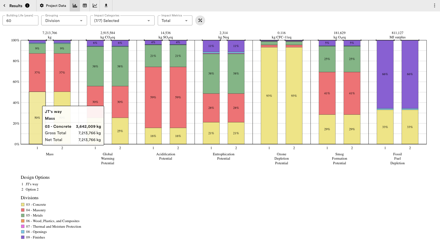The height and width of the screenshot is (245, 440).
Task: Click the Divisions legend heading
Action: coord(30,198)
